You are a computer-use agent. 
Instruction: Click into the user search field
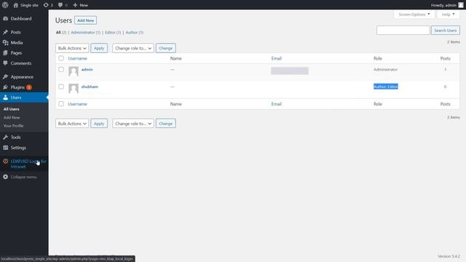point(403,31)
